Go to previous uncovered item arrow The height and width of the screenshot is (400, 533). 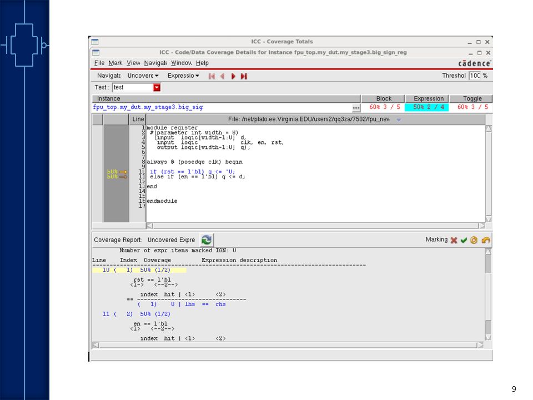222,76
